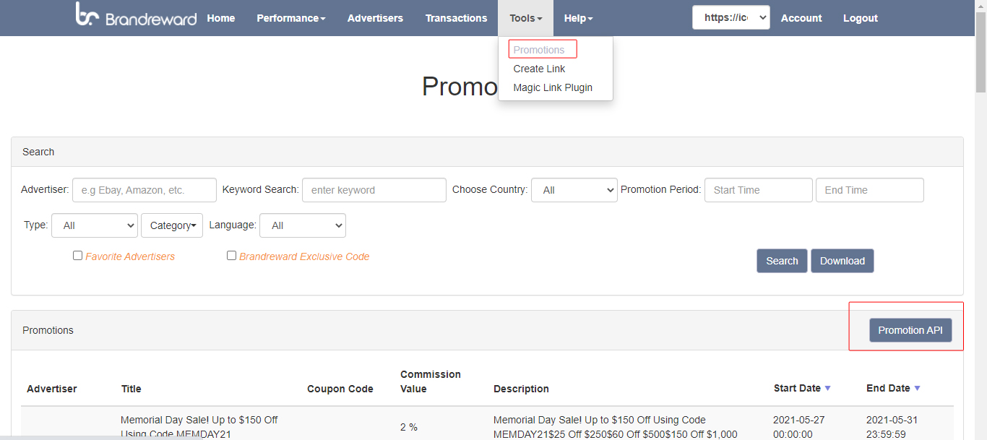Sort by Start Date arrow icon
987x440 pixels.
click(827, 389)
